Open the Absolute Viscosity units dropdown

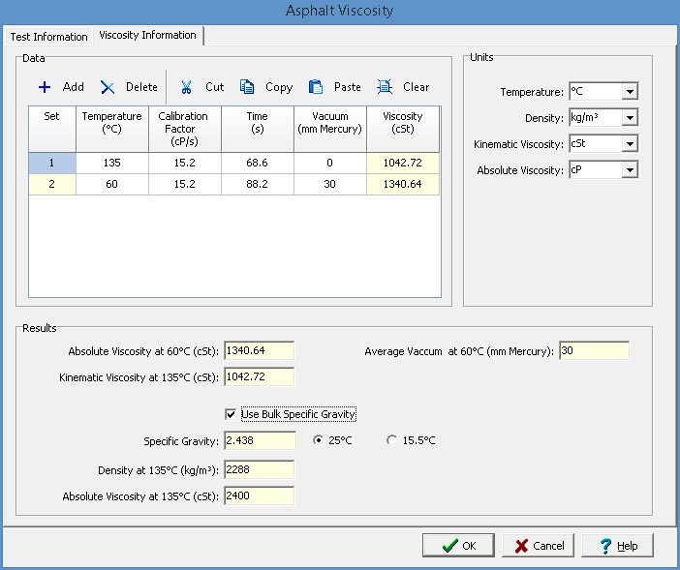point(630,170)
